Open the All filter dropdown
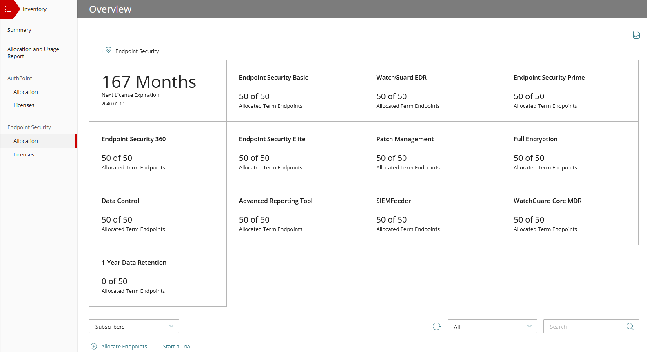The height and width of the screenshot is (352, 647). pos(492,326)
